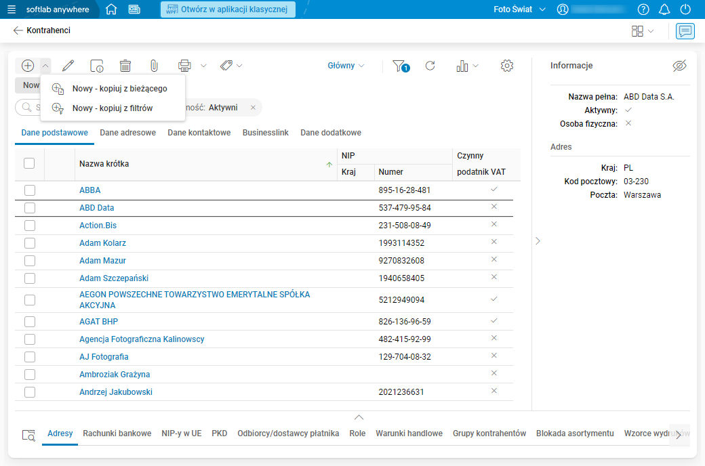Open table settings gear icon
This screenshot has height=466, width=705.
507,66
